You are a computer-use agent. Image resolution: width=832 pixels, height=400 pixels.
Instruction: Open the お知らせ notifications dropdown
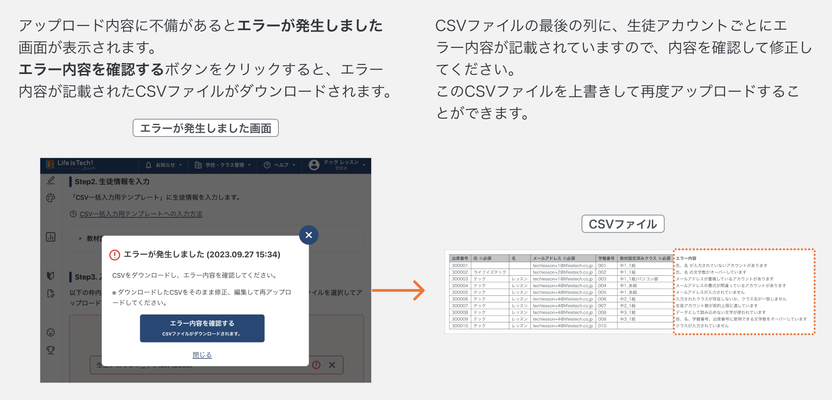(x=164, y=165)
